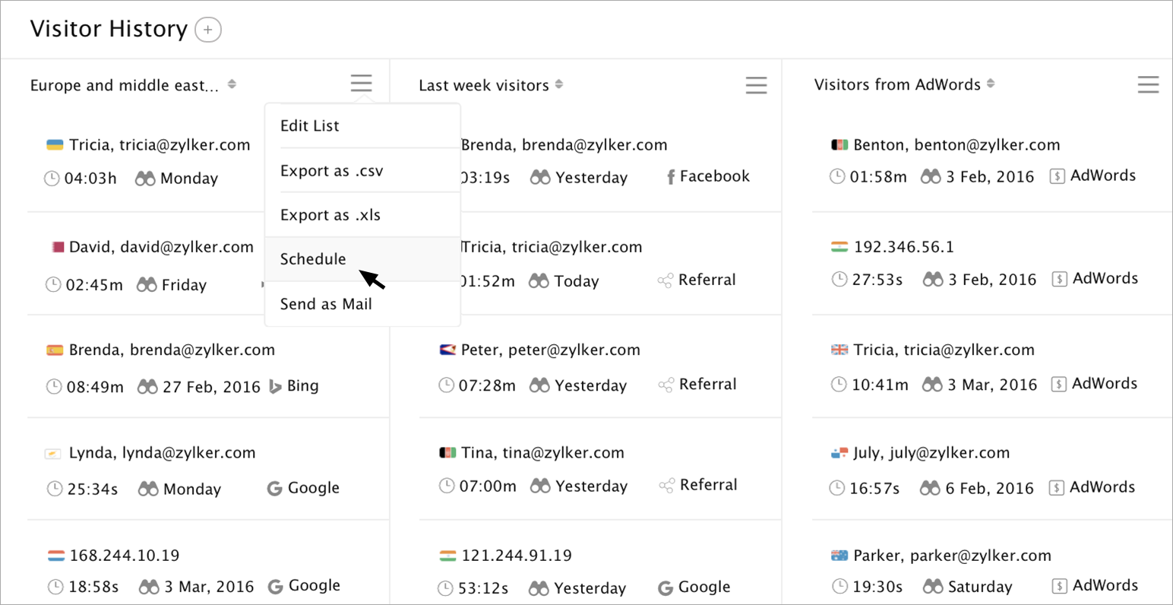
Task: Click the Facebook source icon for Brenda
Action: [x=671, y=177]
